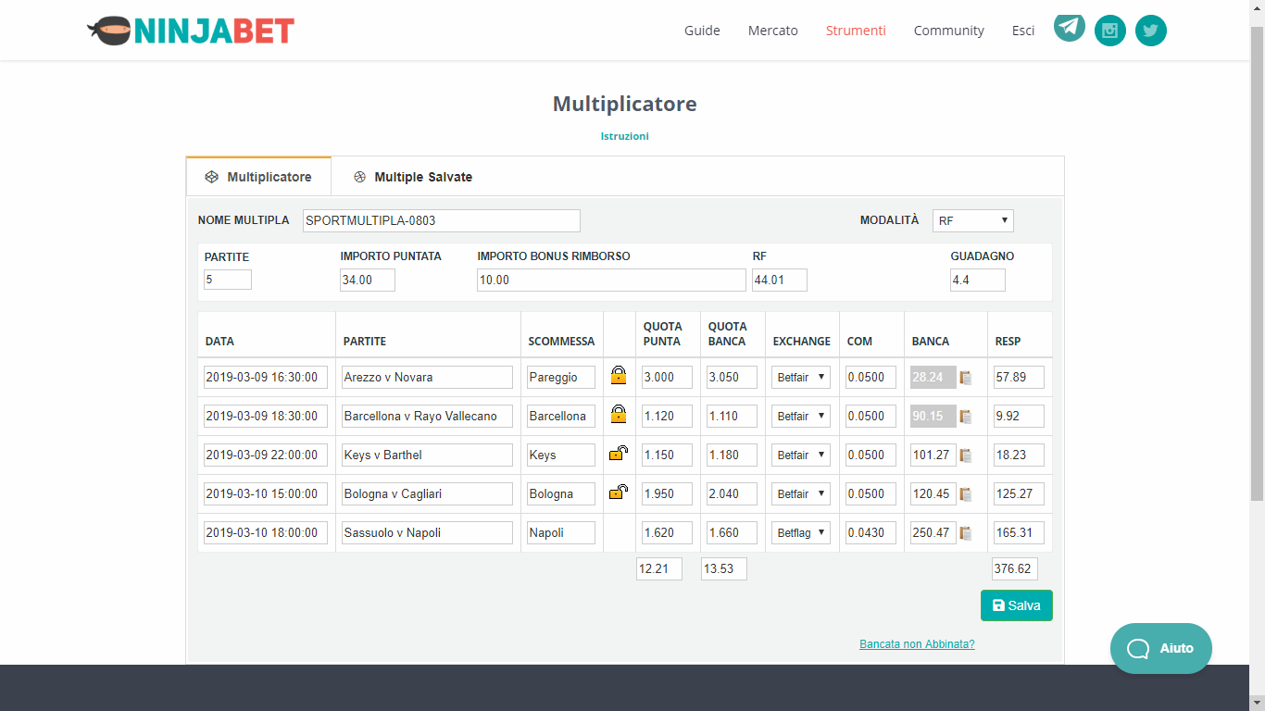Image resolution: width=1265 pixels, height=711 pixels.
Task: Click total quota punta field 12.21
Action: coord(659,568)
